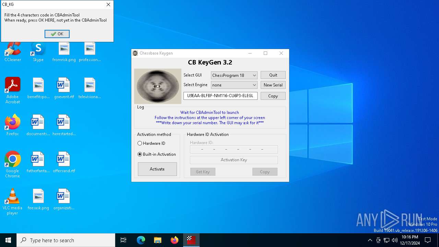Open the volume tray icon
This screenshot has height=247, width=439.
[395, 240]
